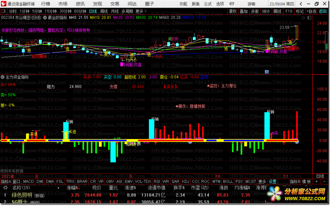
Task: Add stock via +自选 button
Action: point(311,11)
